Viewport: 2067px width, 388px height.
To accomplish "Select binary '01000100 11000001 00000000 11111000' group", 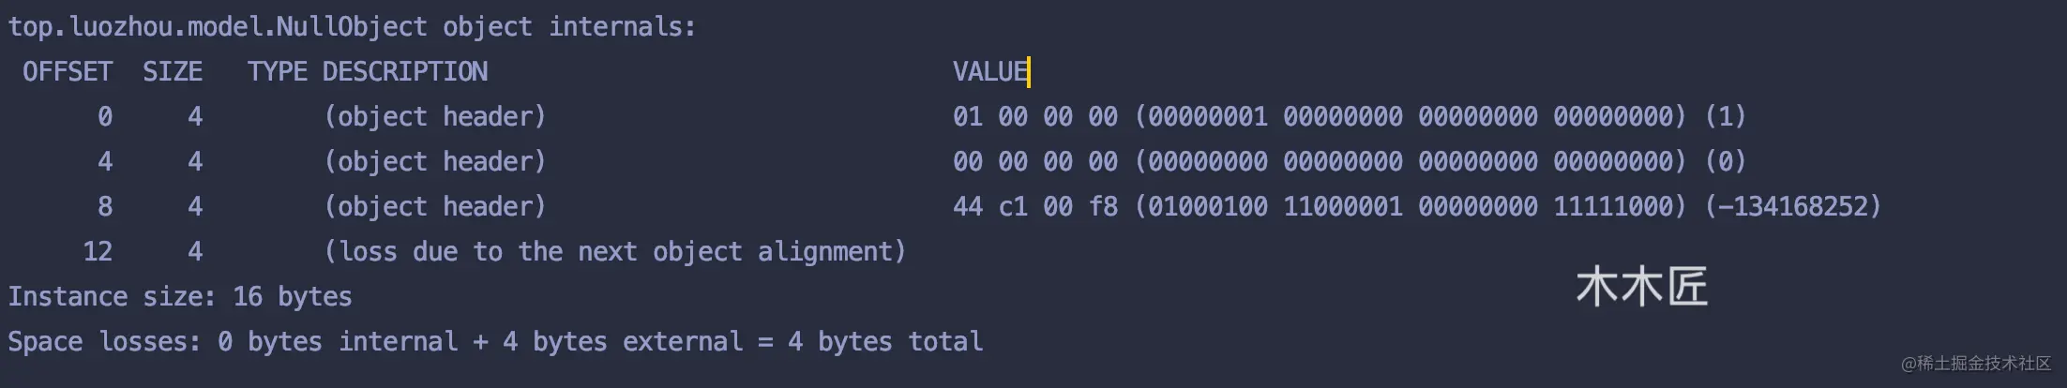I will (x=1411, y=207).
